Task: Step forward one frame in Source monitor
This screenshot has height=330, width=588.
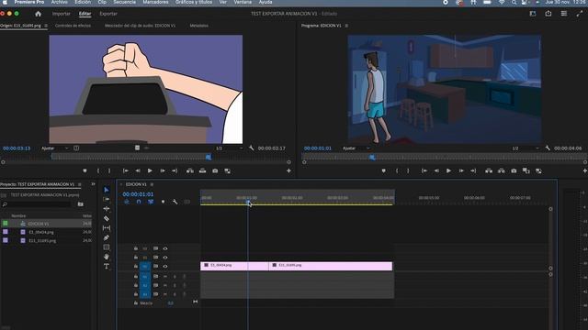Action: pos(163,171)
